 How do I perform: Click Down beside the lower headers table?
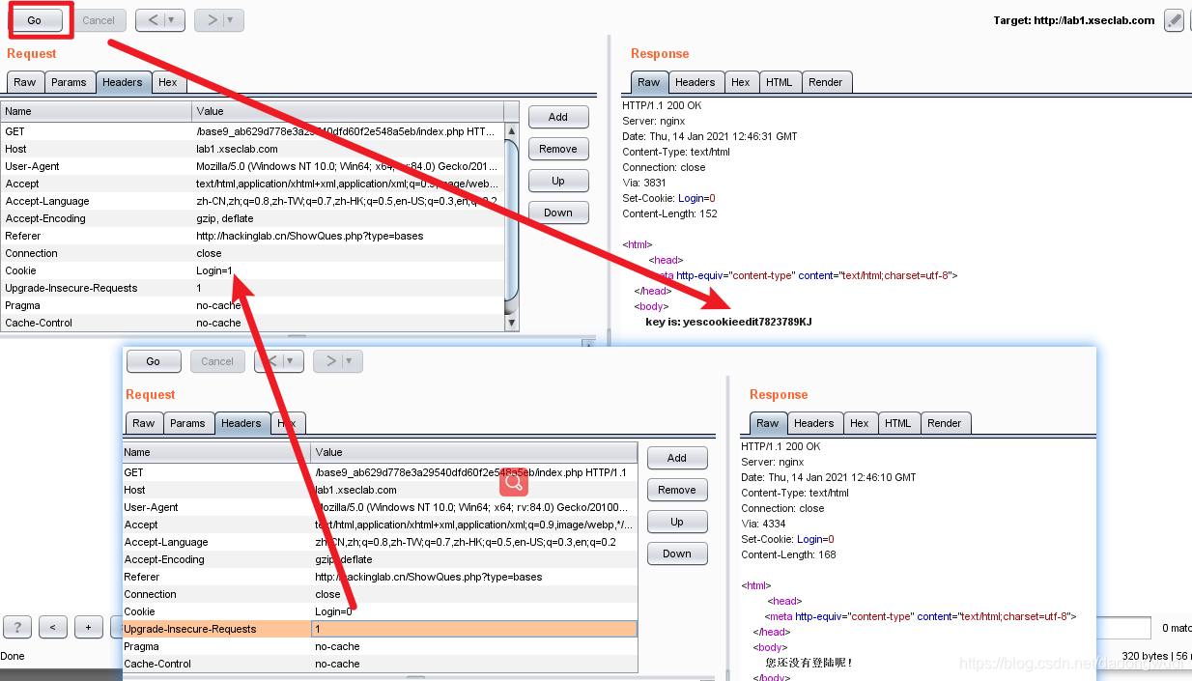(677, 553)
